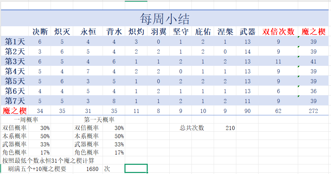Click the cell containing 1680
The image size is (331, 174).
click(x=92, y=169)
